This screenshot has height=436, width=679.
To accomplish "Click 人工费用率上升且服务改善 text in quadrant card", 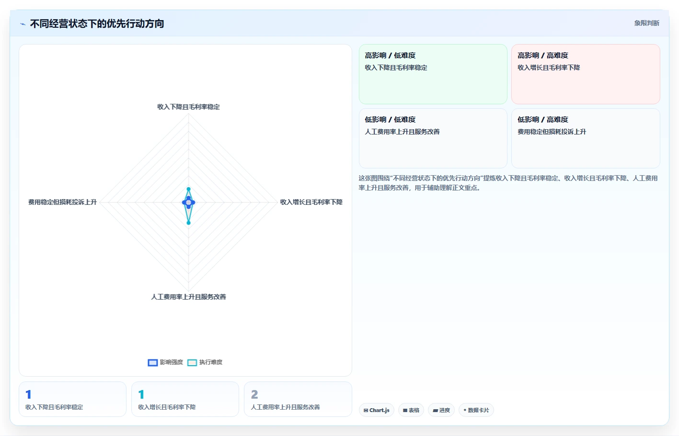I will 402,132.
